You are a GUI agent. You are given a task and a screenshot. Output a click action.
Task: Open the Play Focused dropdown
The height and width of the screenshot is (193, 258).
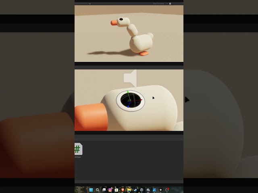click(x=160, y=4)
